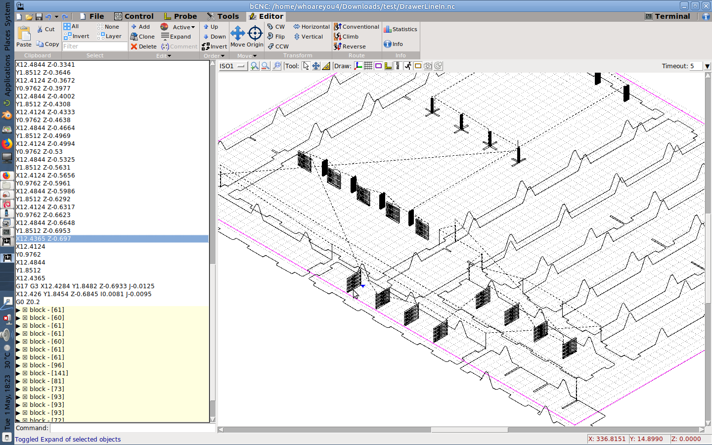This screenshot has height=445, width=712.
Task: Click the redraw refresh icon in draw toolbar
Action: pos(438,66)
